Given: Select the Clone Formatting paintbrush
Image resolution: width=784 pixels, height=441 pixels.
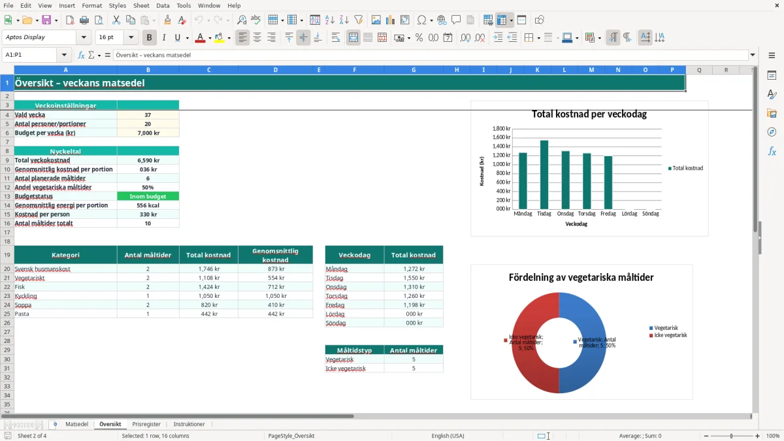Looking at the screenshot, I should (167, 20).
